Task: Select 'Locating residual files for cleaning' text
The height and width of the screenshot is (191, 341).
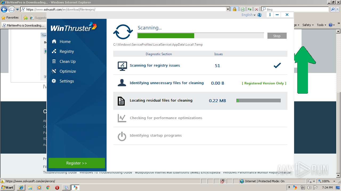Action: (x=161, y=100)
